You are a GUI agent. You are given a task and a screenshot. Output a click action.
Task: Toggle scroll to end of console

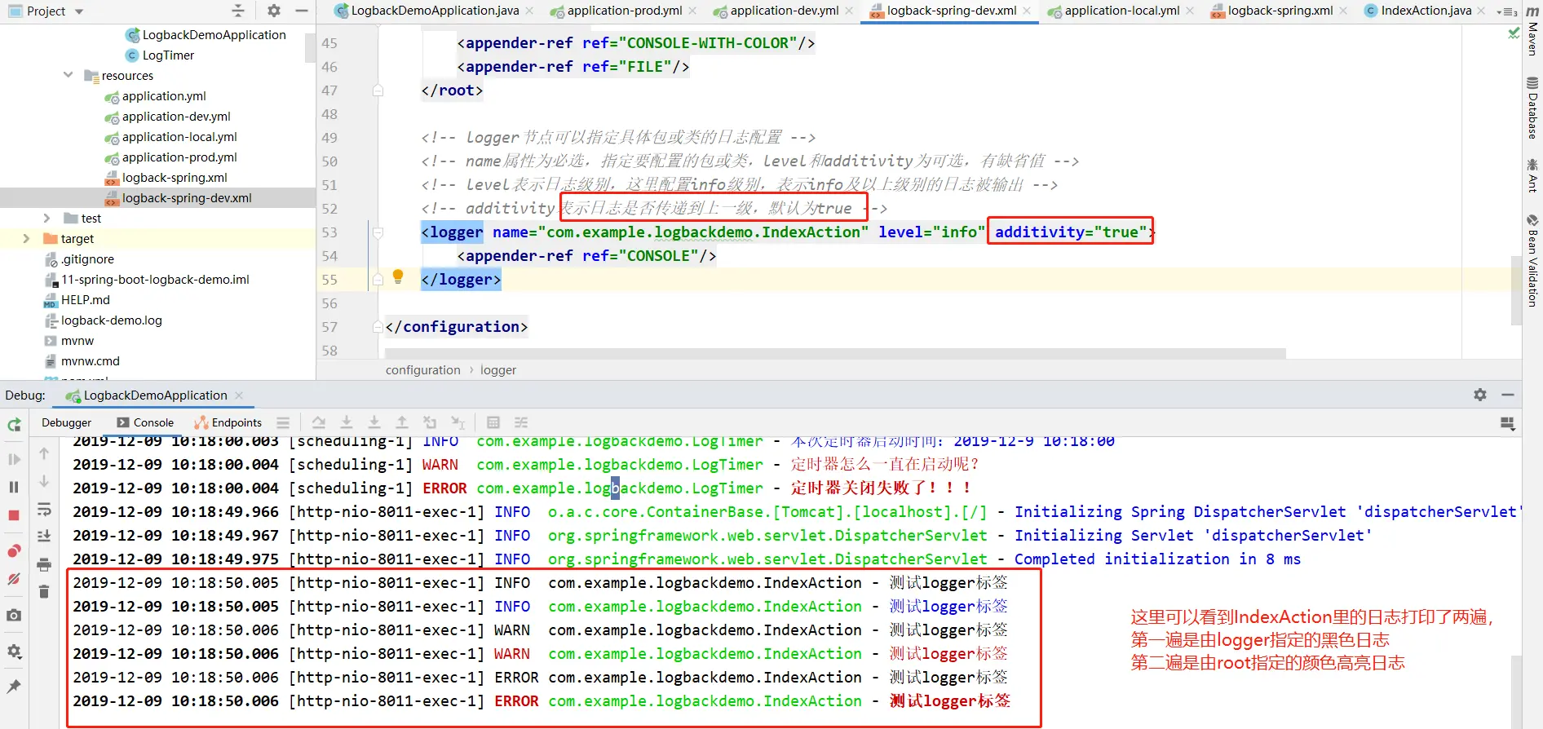[44, 537]
